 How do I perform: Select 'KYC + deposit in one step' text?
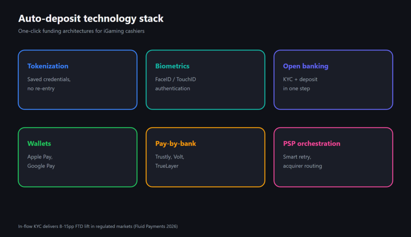coord(300,84)
